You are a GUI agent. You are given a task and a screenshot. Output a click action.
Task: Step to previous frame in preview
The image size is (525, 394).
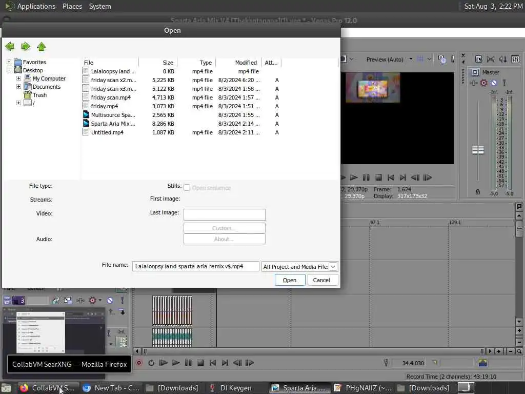[x=415, y=178]
